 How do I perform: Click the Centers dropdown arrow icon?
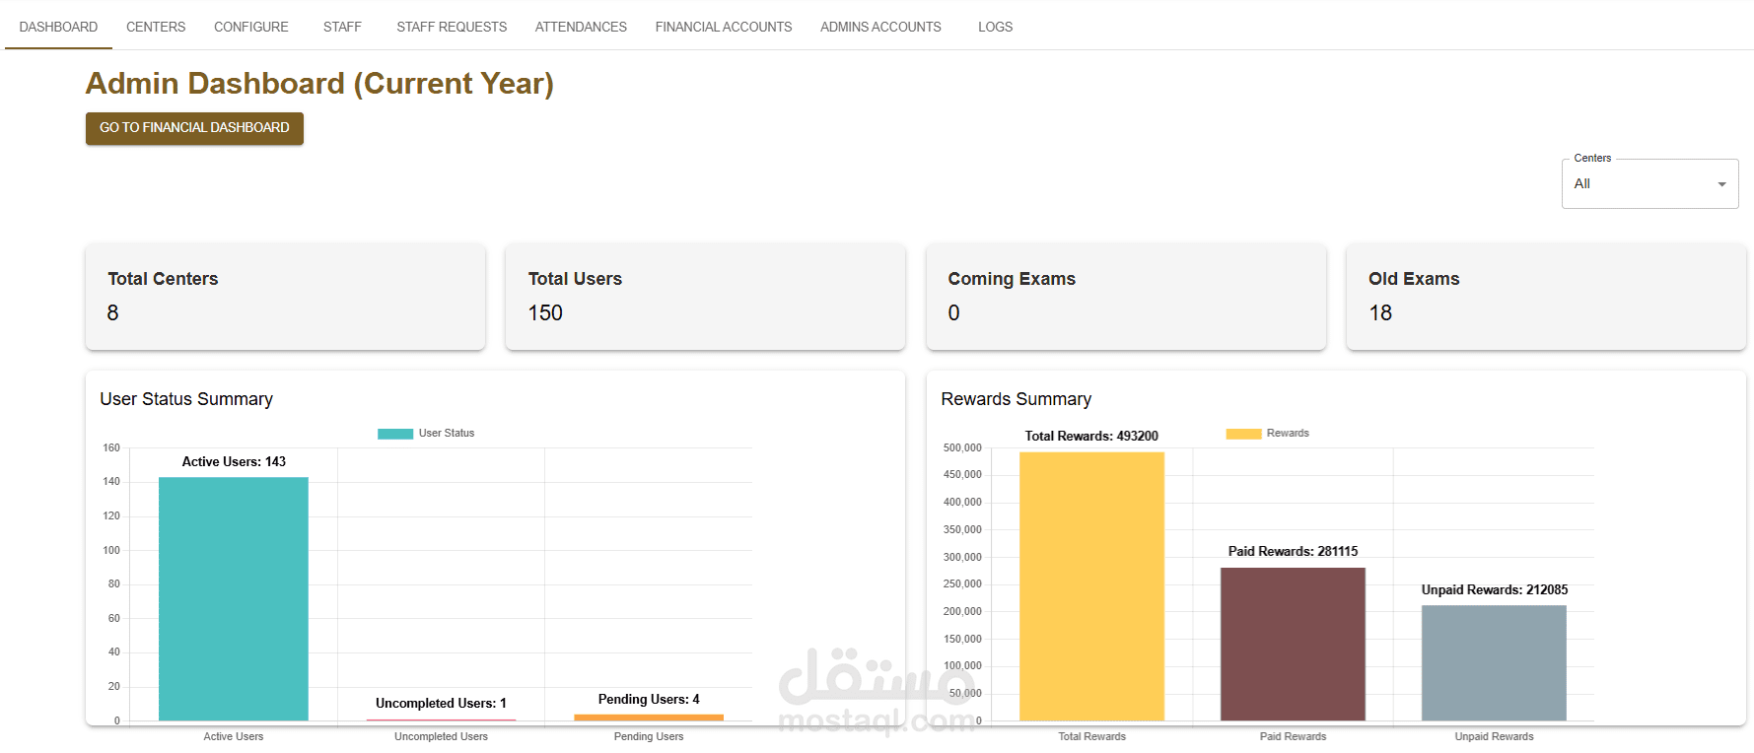coord(1721,184)
